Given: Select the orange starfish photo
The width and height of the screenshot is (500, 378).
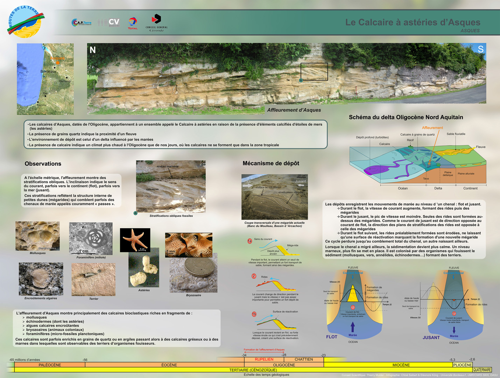Looking at the screenshot, I should click(x=135, y=240).
